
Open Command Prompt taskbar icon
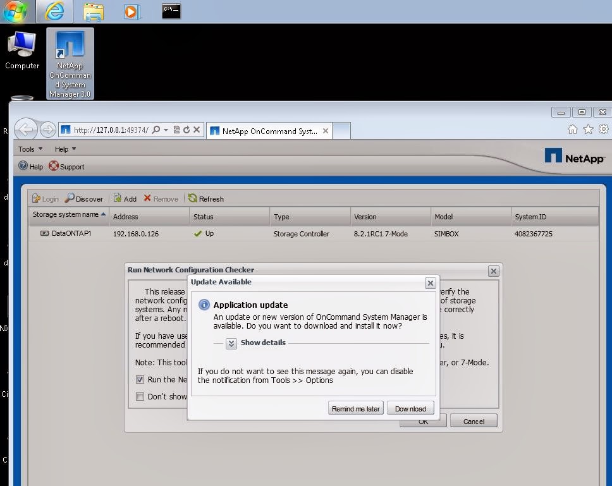click(171, 11)
